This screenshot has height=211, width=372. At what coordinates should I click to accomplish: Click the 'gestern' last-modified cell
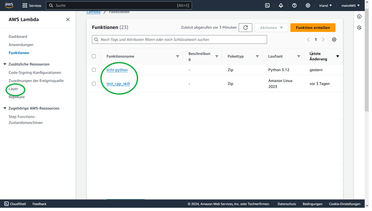(316, 70)
